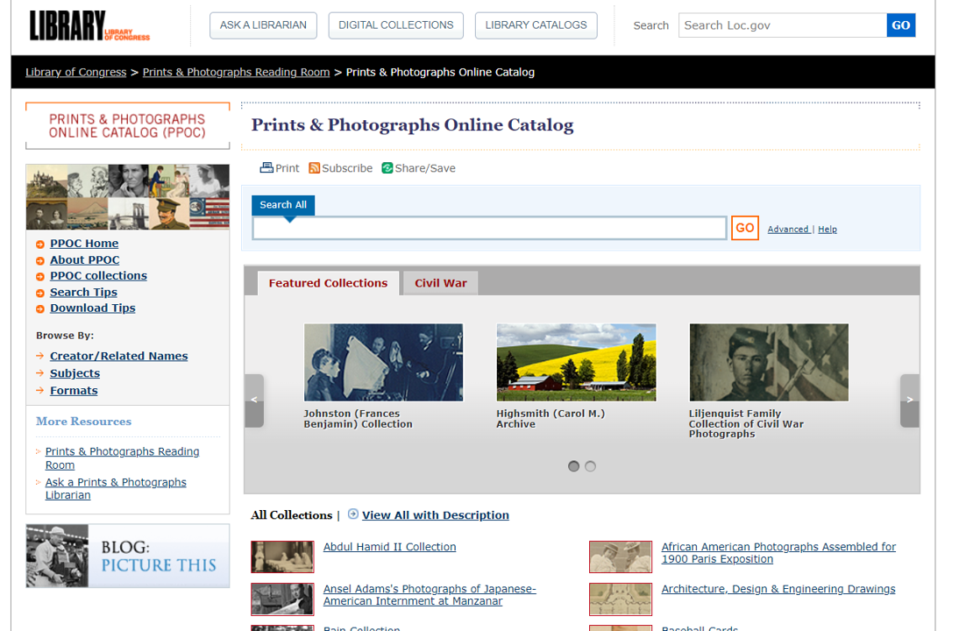The width and height of the screenshot is (959, 631).
Task: Open the Blog: Picture This banner
Action: pyautogui.click(x=127, y=556)
